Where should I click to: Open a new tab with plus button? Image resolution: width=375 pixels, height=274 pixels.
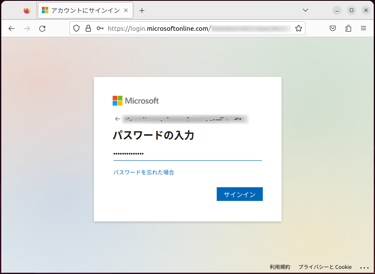[142, 11]
